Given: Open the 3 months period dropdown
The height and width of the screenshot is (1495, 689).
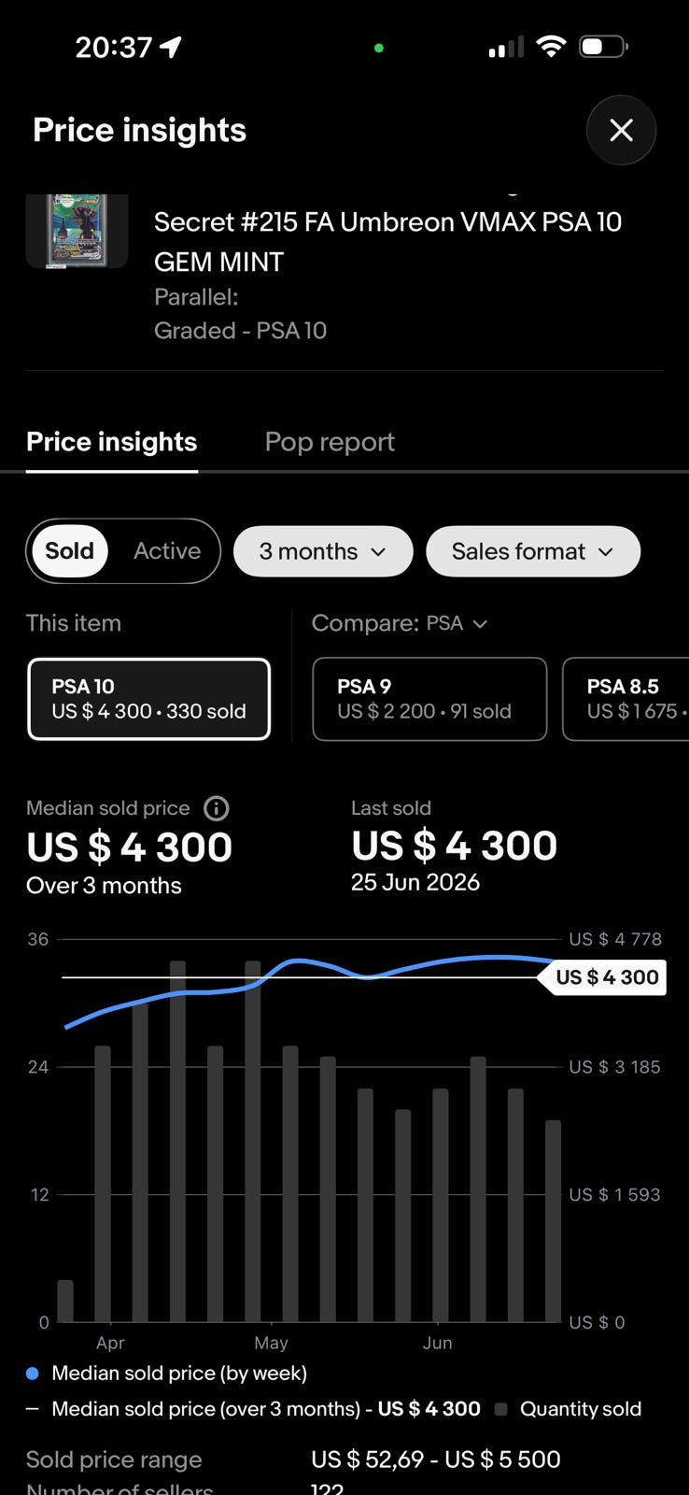Looking at the screenshot, I should coord(323,551).
